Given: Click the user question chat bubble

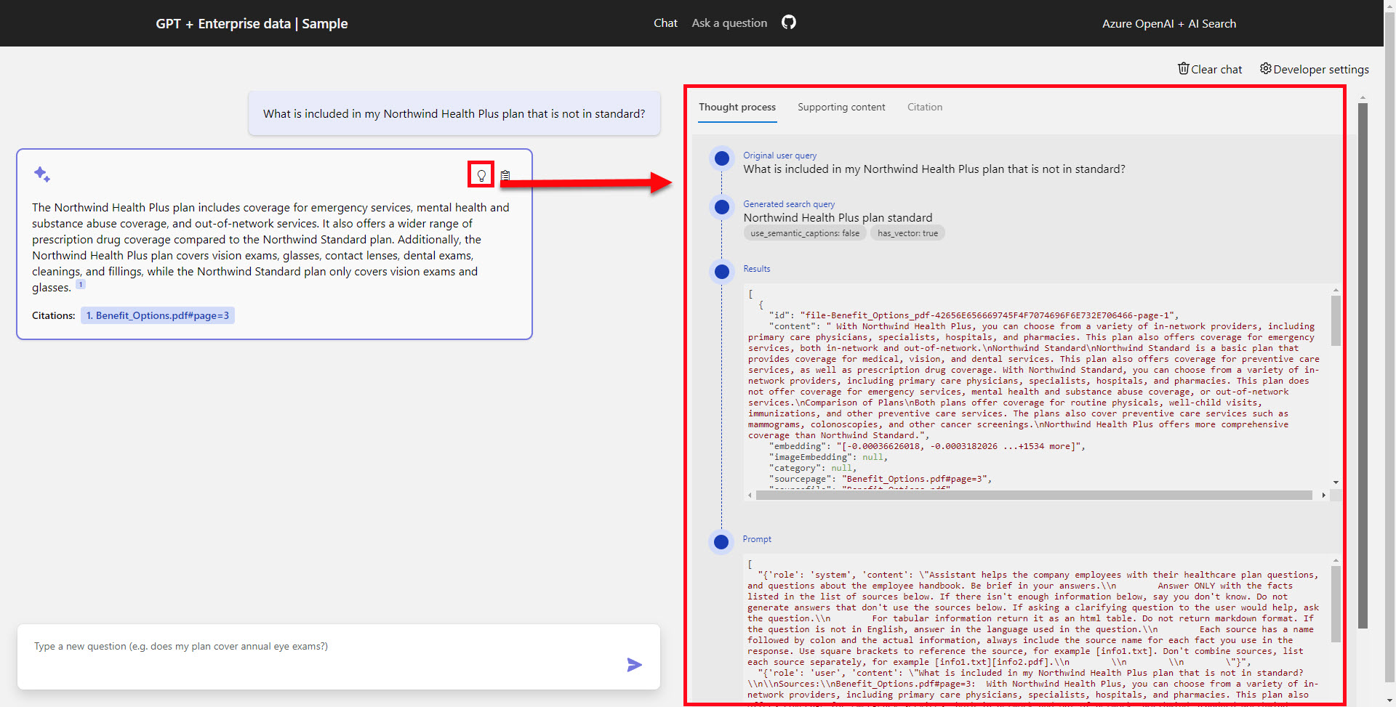Looking at the screenshot, I should pyautogui.click(x=454, y=113).
